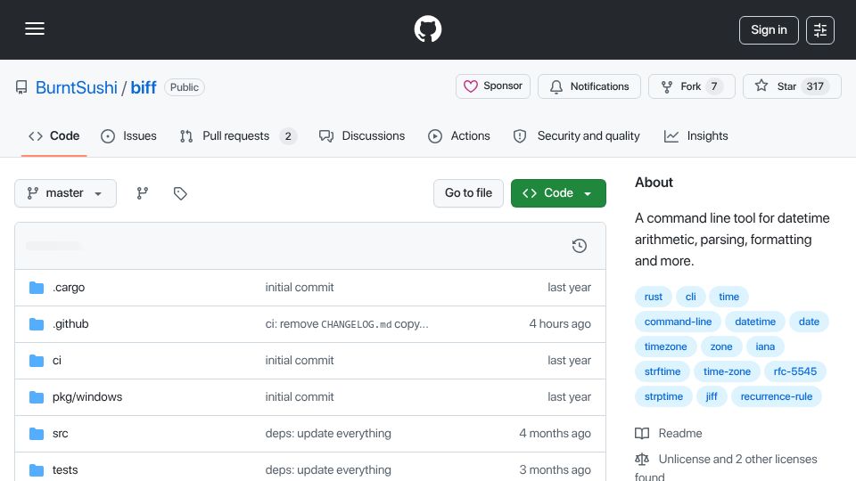Go to GitHub homepage logo
This screenshot has height=481, width=856.
click(427, 29)
